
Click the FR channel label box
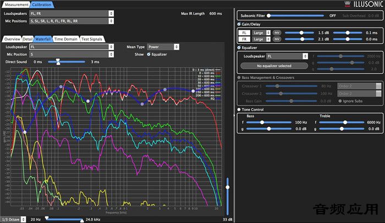(x=244, y=39)
